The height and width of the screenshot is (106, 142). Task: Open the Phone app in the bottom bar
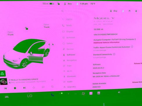[x=53, y=95]
